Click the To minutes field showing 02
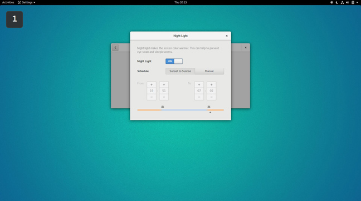361x201 pixels. pyautogui.click(x=211, y=91)
